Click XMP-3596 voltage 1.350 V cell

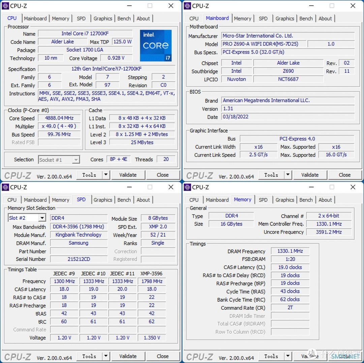click(x=152, y=338)
